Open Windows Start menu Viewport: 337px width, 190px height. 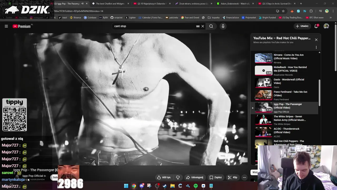tap(126, 186)
